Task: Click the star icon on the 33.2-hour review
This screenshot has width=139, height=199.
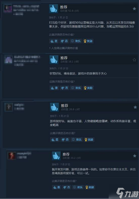Action: tap(134, 156)
